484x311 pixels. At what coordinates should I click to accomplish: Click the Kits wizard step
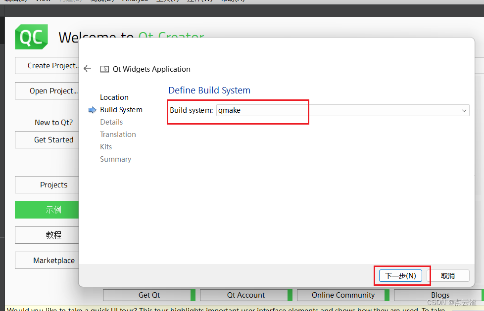(106, 147)
